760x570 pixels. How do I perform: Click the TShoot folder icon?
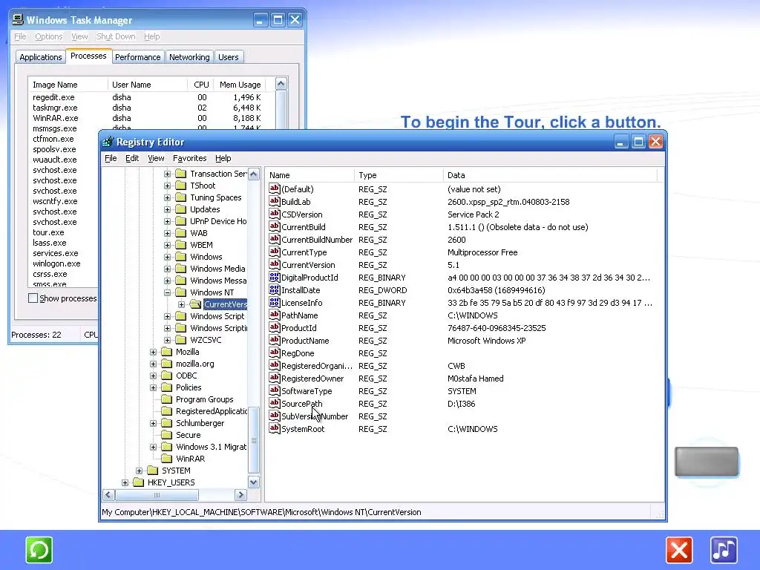[x=181, y=185]
